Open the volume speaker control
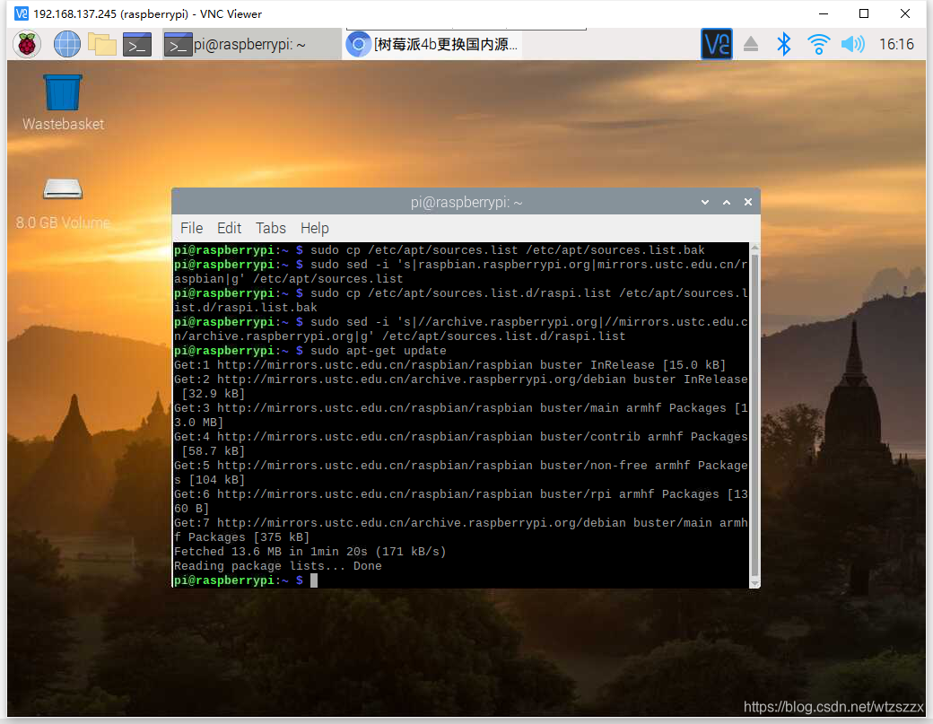Screen dimensions: 933x724 (x=852, y=44)
